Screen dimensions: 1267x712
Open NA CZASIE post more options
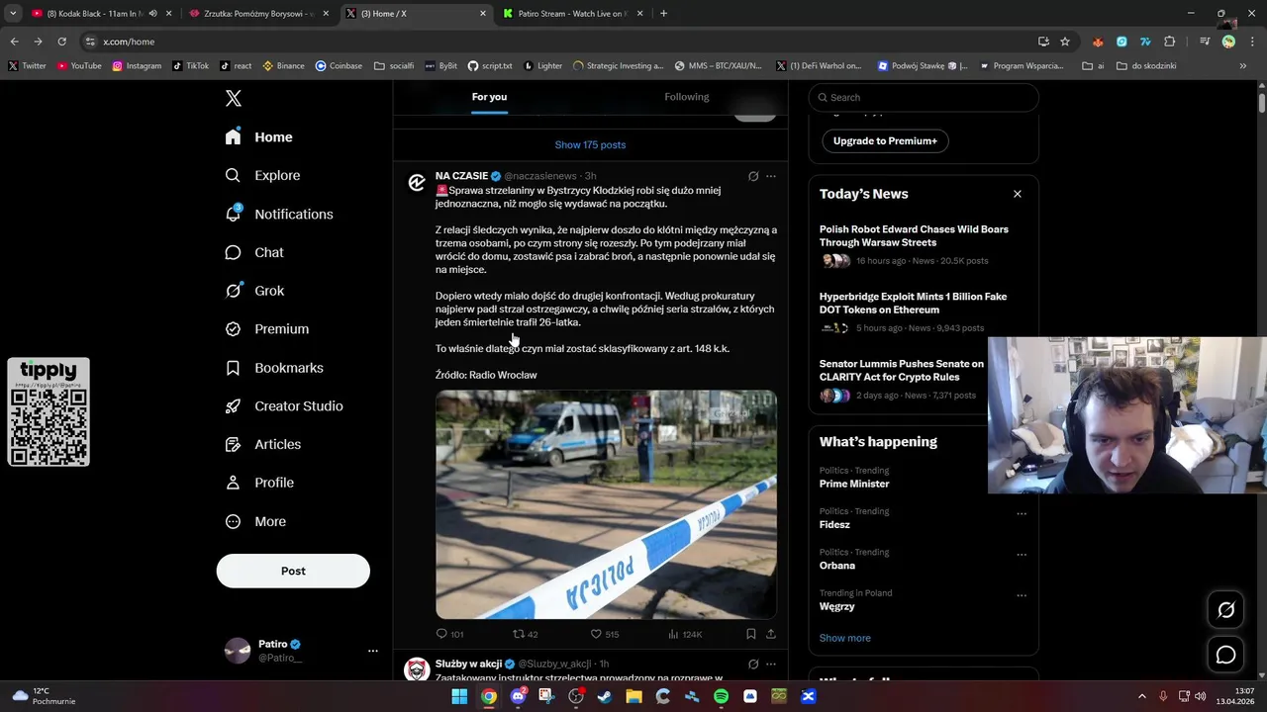771,176
